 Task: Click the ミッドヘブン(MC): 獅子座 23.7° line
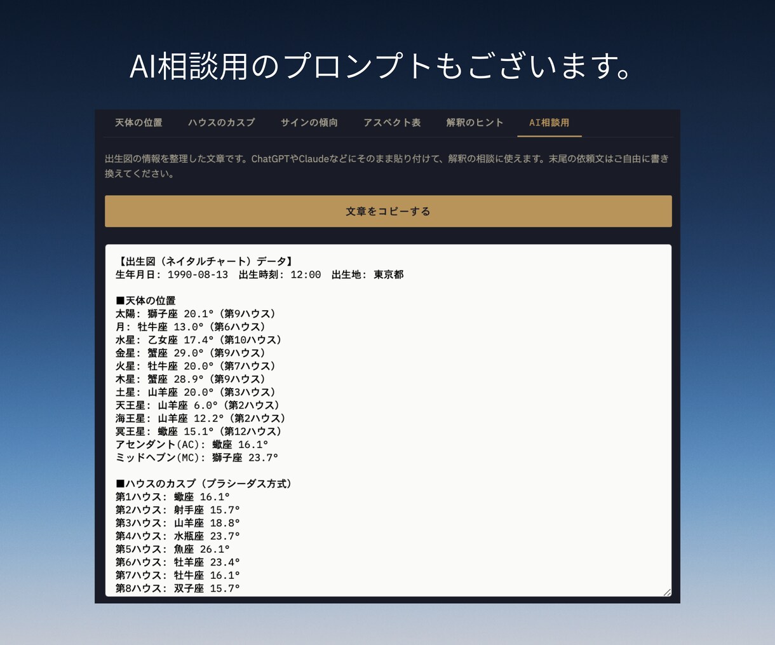[x=197, y=458]
